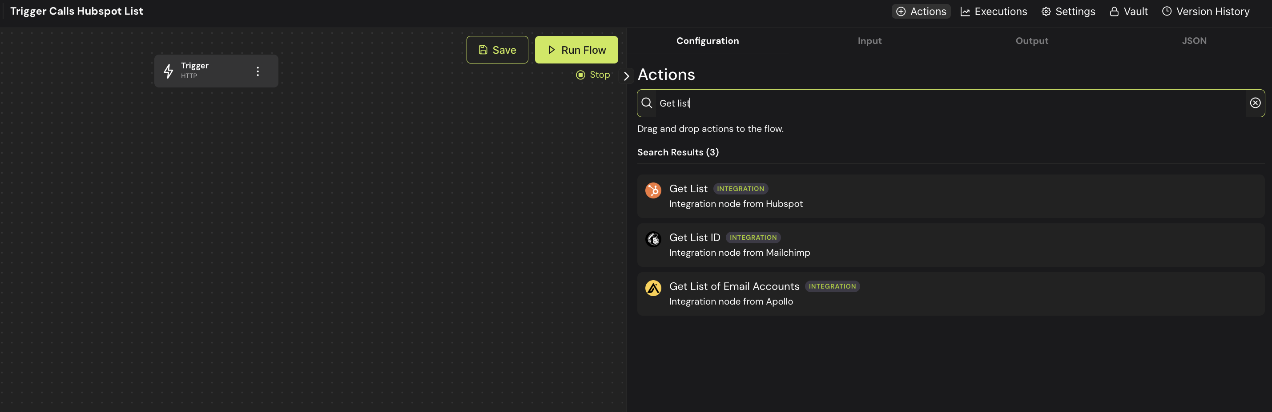The height and width of the screenshot is (412, 1272).
Task: Switch to the Input tab
Action: 869,41
